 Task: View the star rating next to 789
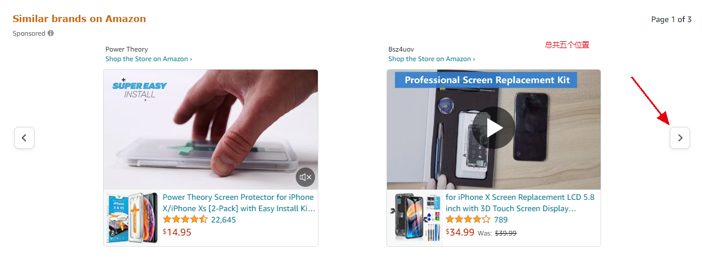(x=469, y=220)
